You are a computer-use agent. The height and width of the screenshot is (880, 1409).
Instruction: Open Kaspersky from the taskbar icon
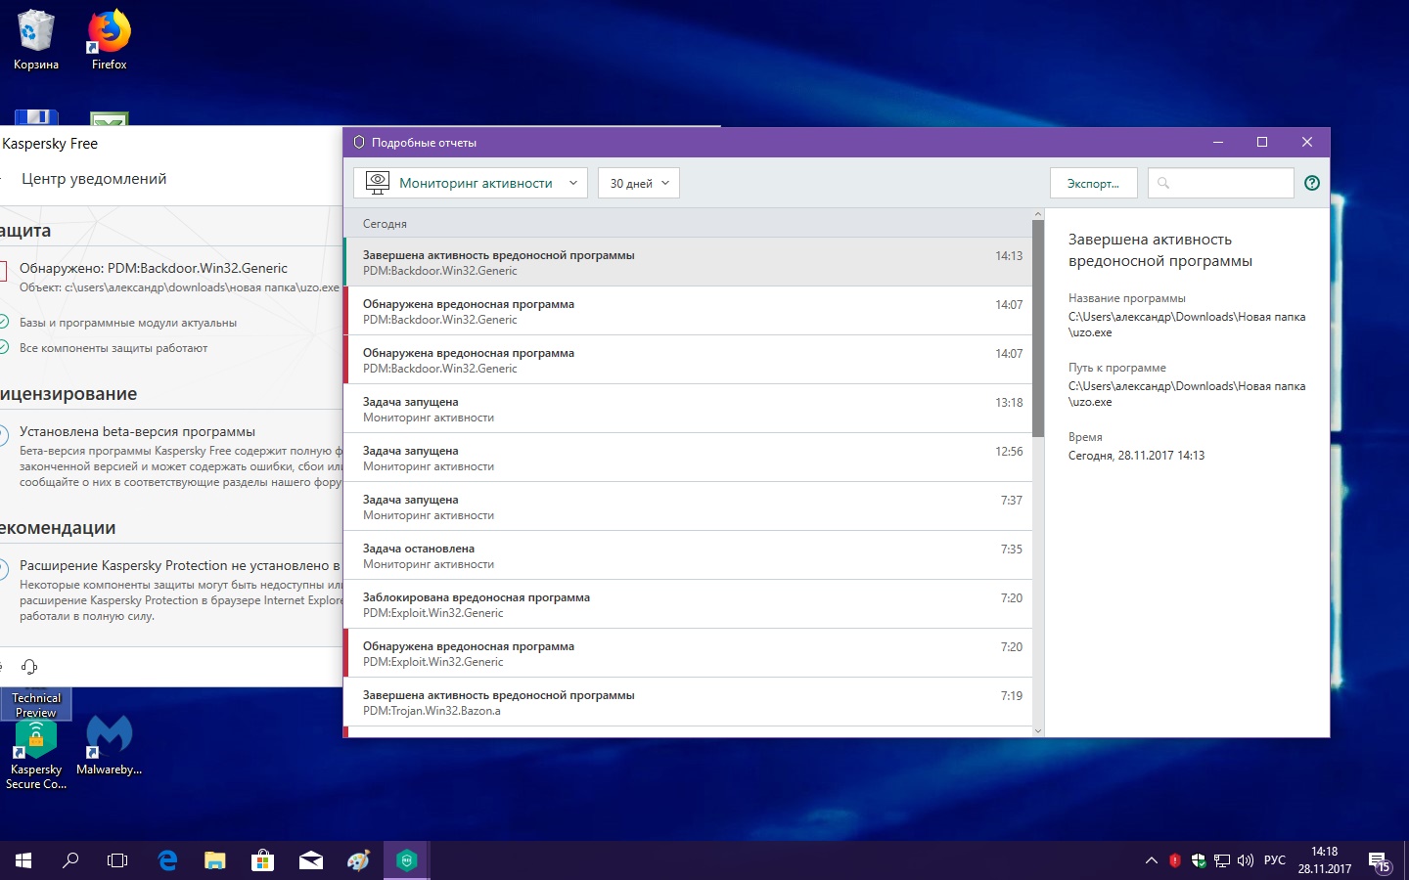[x=407, y=860]
